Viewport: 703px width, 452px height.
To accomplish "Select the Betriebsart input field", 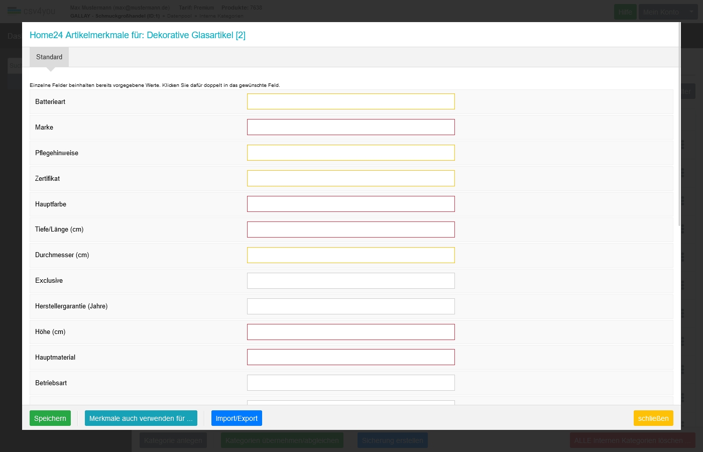I will [x=350, y=383].
